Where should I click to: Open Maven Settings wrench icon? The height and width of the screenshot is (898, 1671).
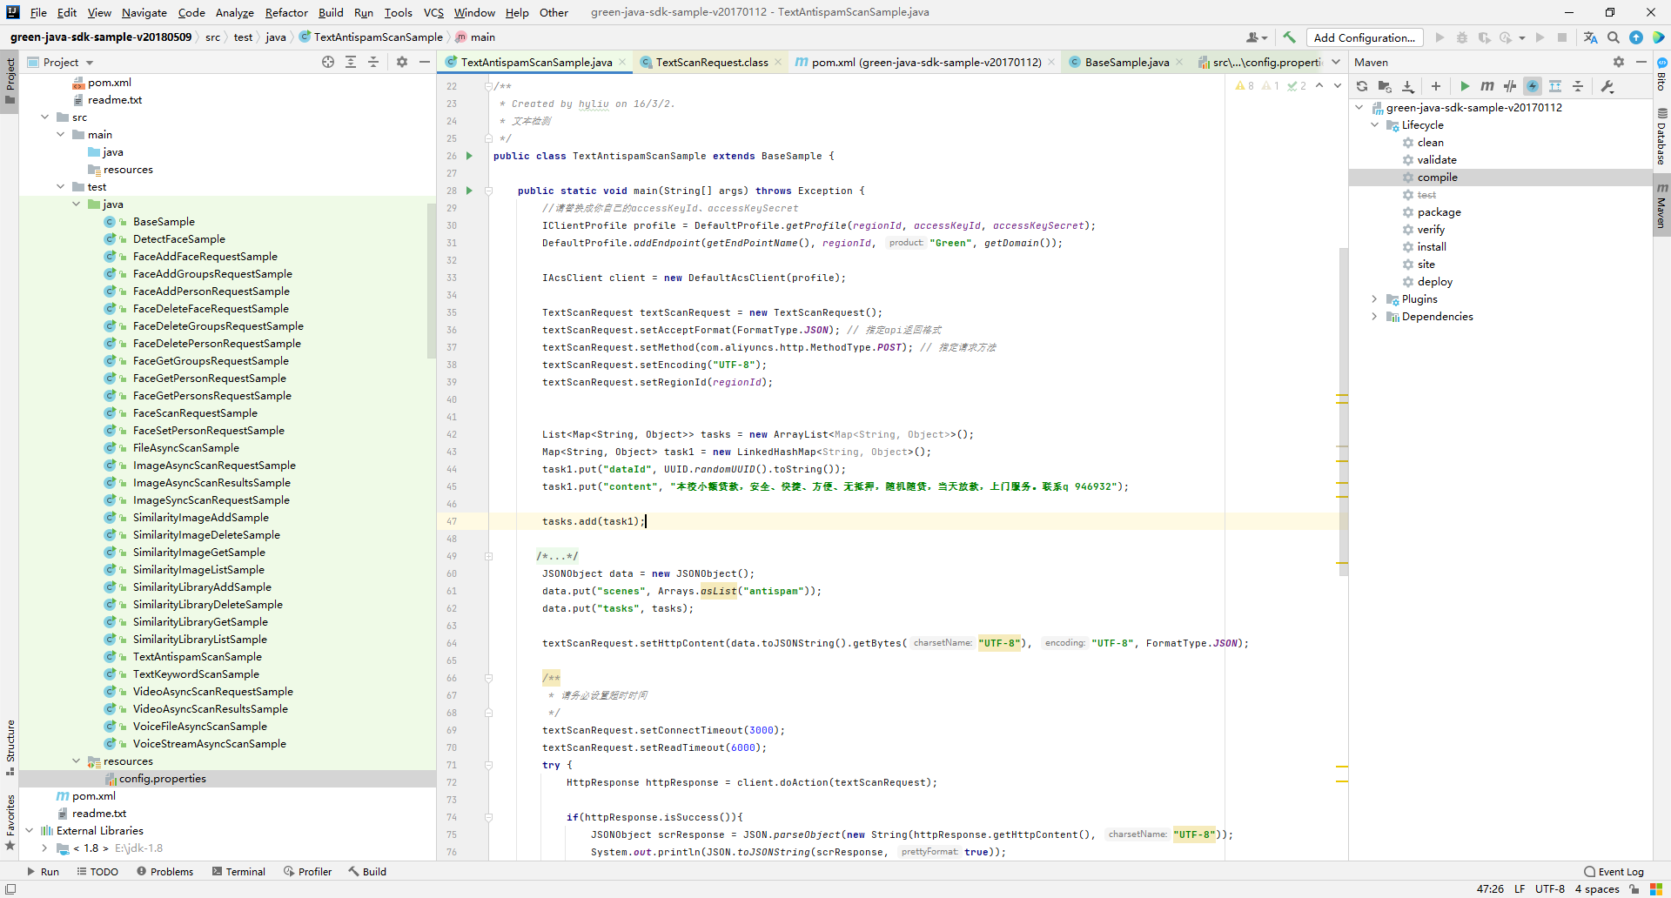click(x=1607, y=86)
